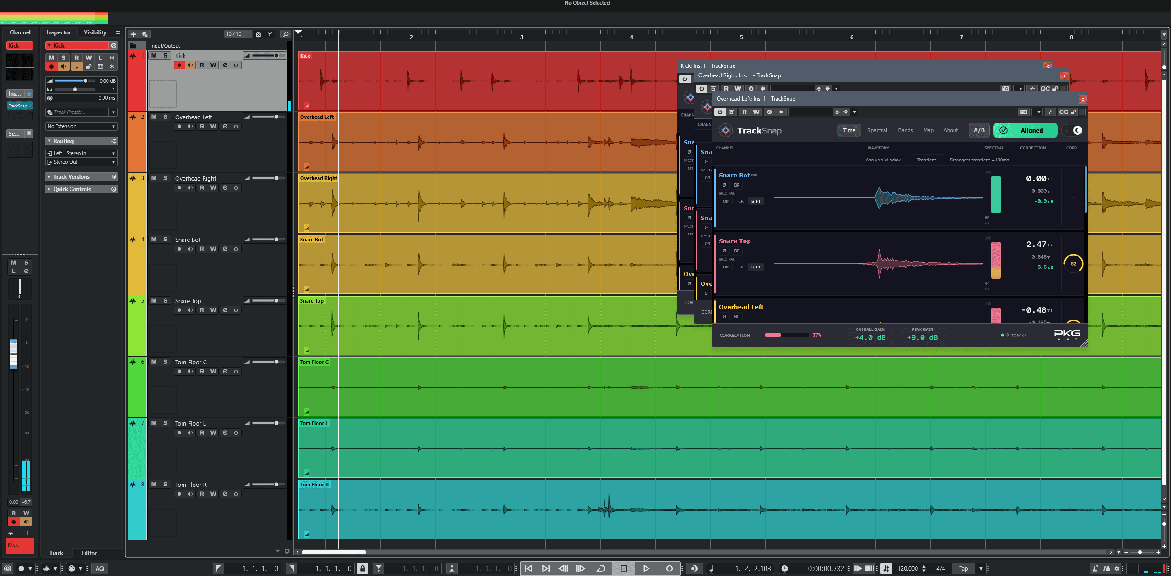
Task: Click the QC button in Overhead Left plugin window
Action: [x=1063, y=112]
